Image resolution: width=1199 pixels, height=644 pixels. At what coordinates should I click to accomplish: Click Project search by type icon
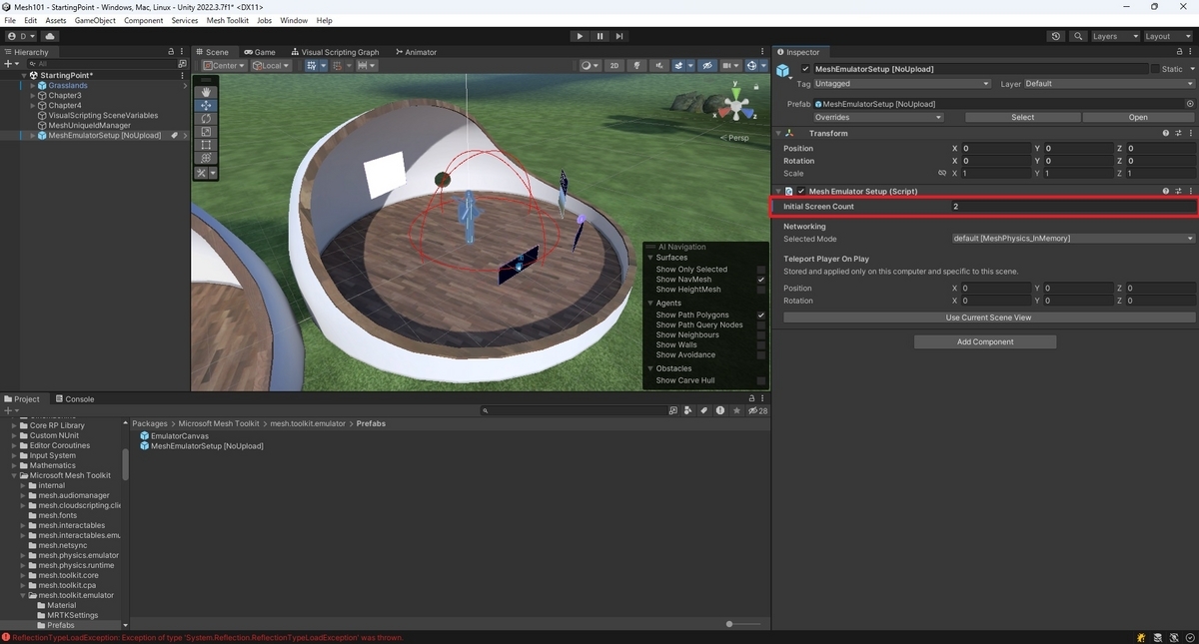pos(688,410)
